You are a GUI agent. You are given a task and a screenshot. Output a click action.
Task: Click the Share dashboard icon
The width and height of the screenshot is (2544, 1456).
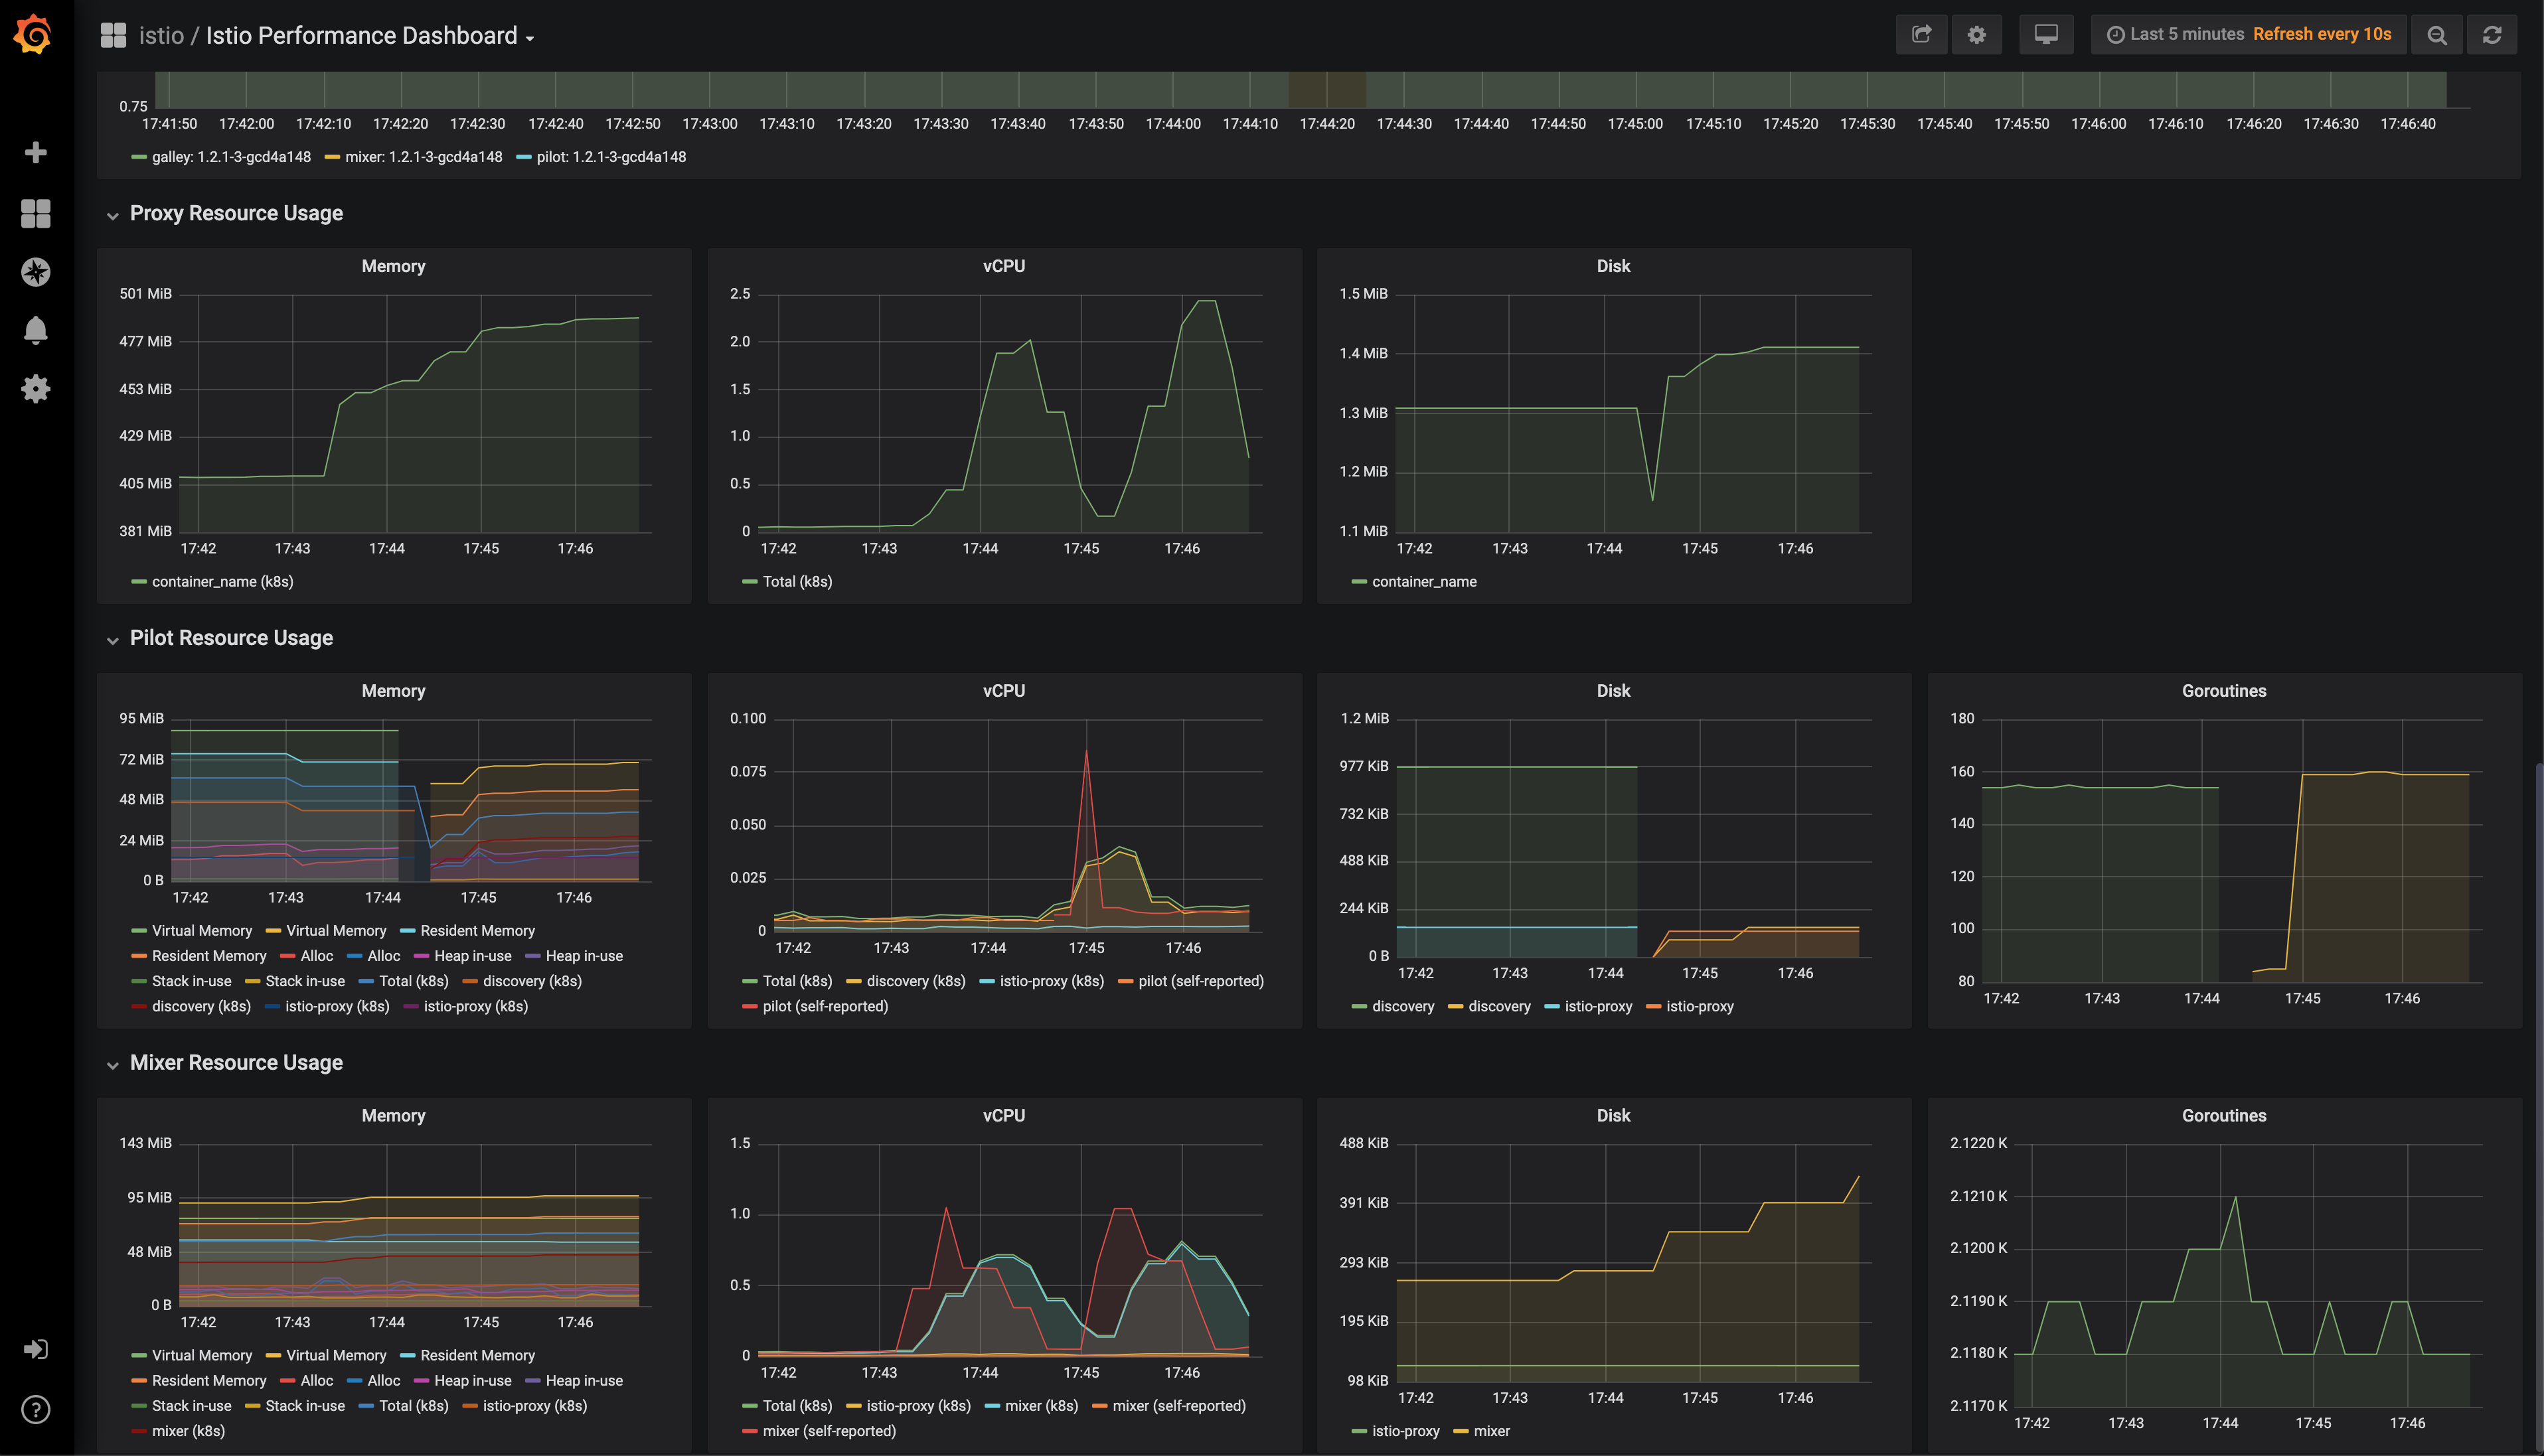(1921, 35)
